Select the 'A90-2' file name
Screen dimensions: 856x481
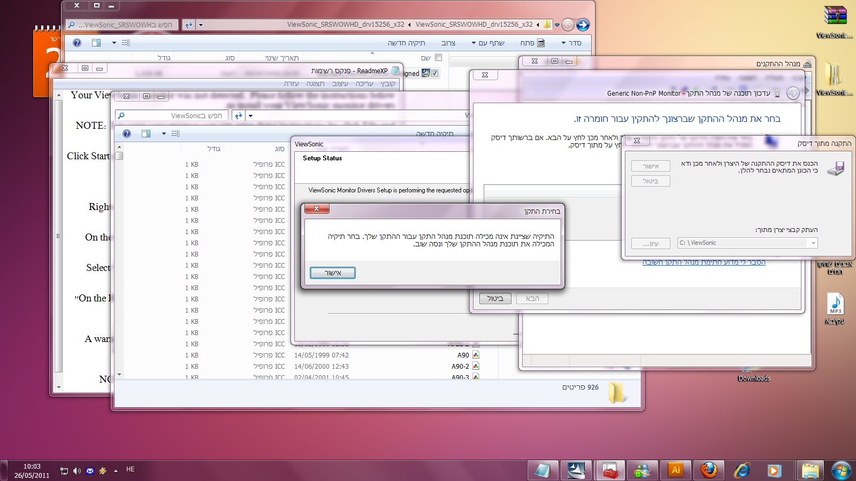[x=460, y=366]
